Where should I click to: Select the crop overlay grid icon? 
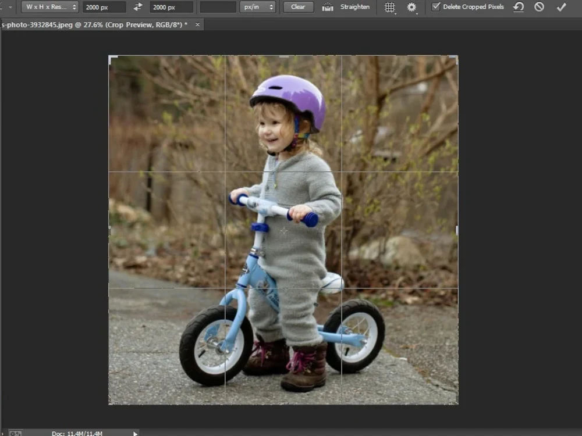[x=389, y=7]
